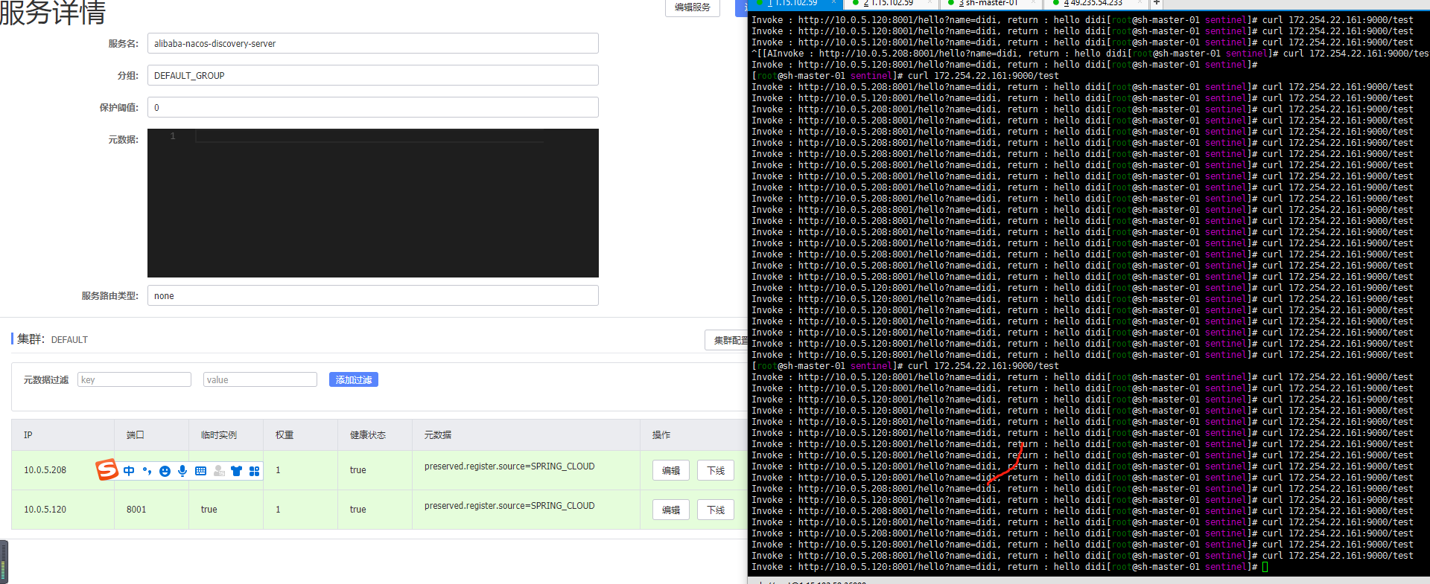This screenshot has height=584, width=1430.
Task: Click the green status dot on sh-master-01 tab
Action: click(x=951, y=3)
